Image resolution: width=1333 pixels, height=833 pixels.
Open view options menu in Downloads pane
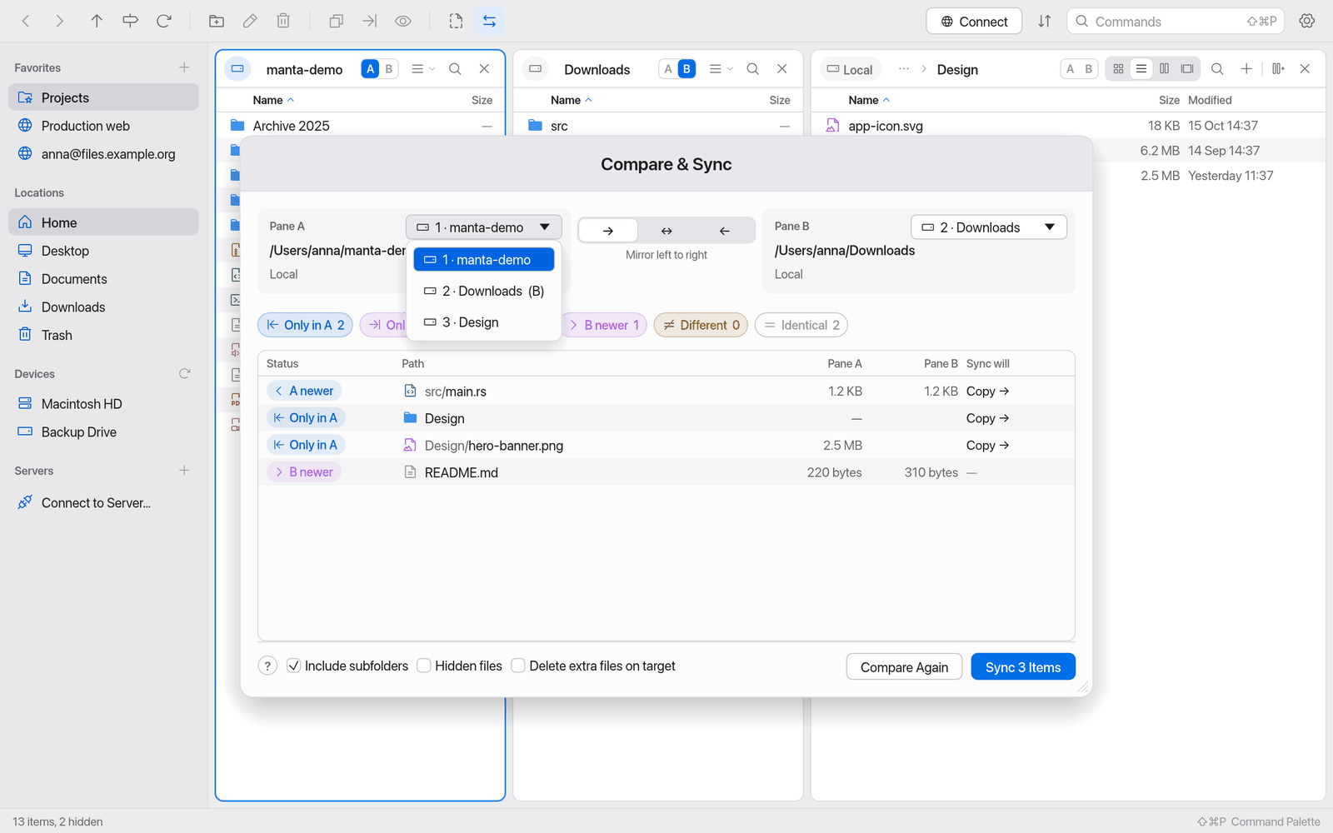[x=721, y=69]
